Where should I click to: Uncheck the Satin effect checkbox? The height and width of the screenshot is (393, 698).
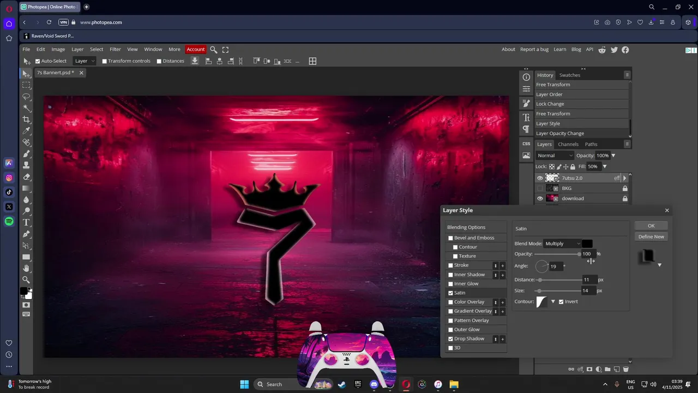[x=450, y=293]
